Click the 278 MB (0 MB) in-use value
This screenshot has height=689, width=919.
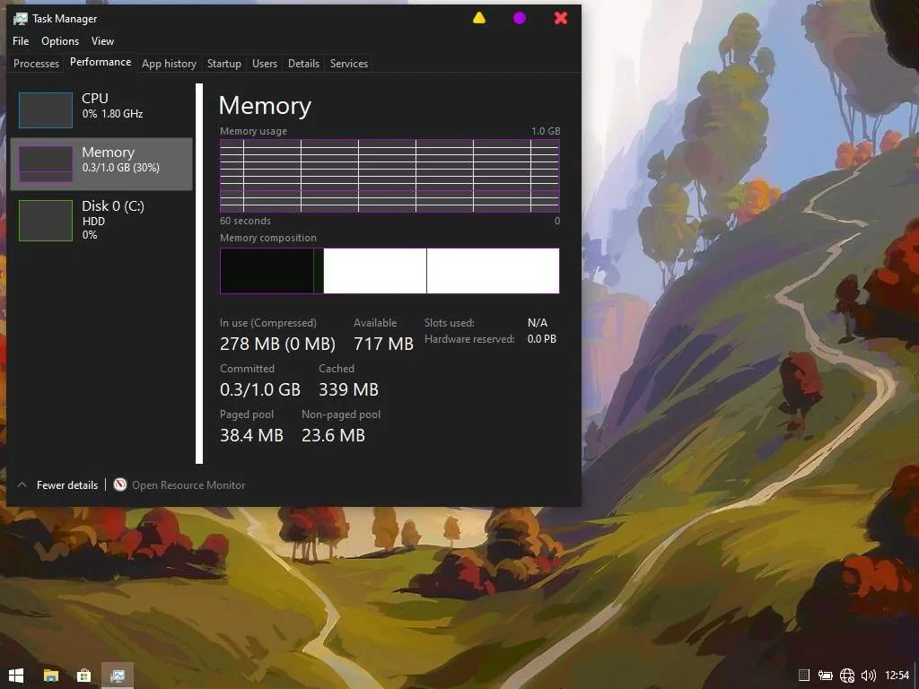[277, 344]
